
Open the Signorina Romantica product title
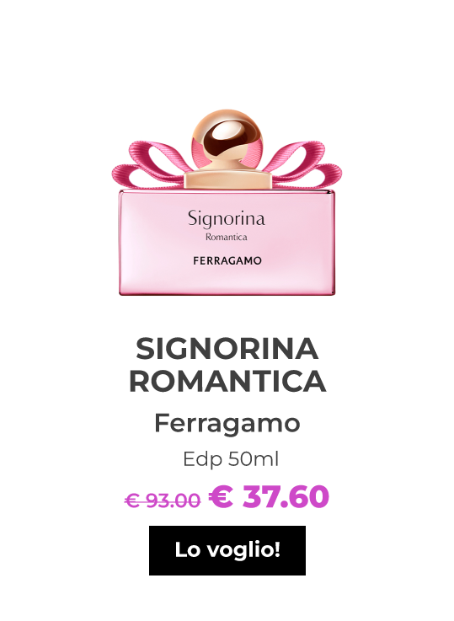click(x=227, y=365)
